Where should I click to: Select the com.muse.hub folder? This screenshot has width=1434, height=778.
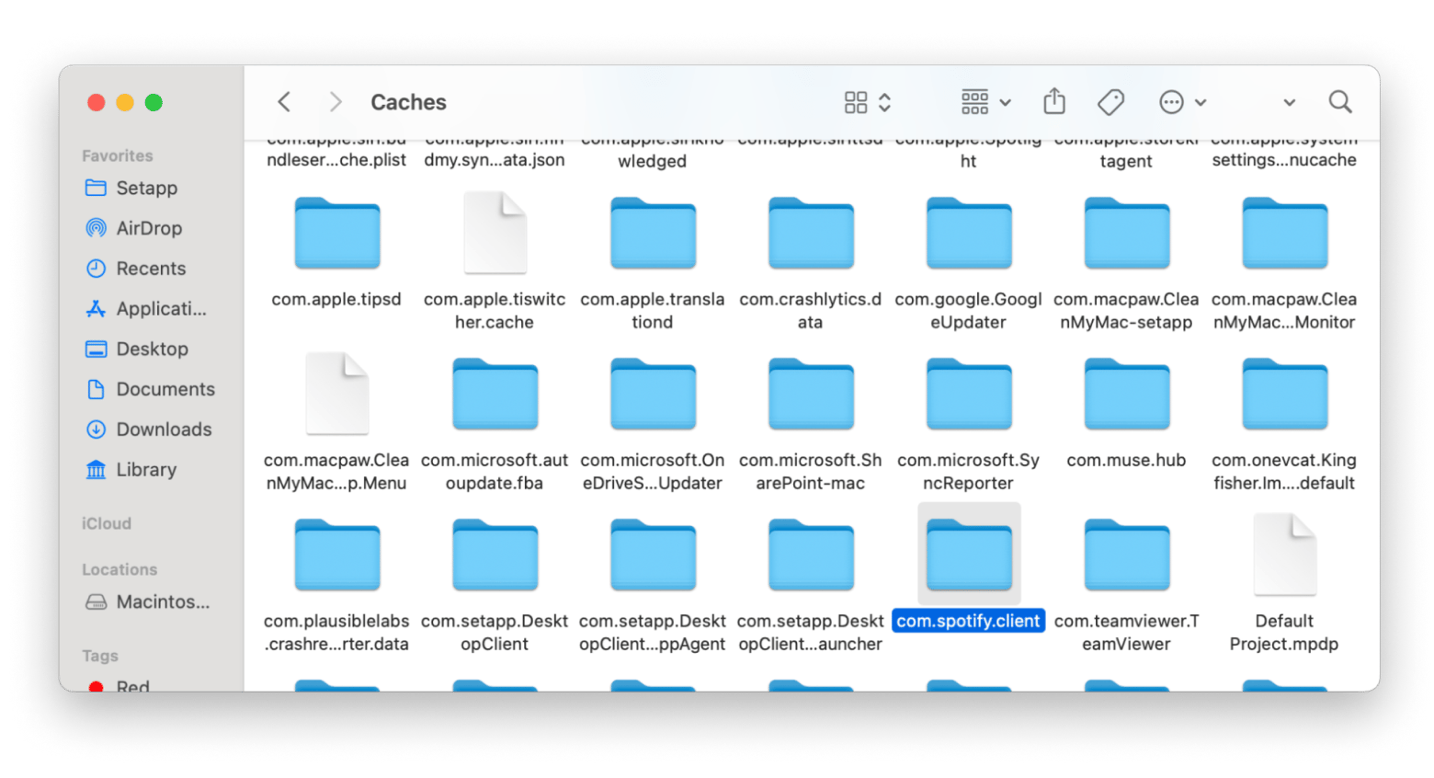coord(1126,396)
